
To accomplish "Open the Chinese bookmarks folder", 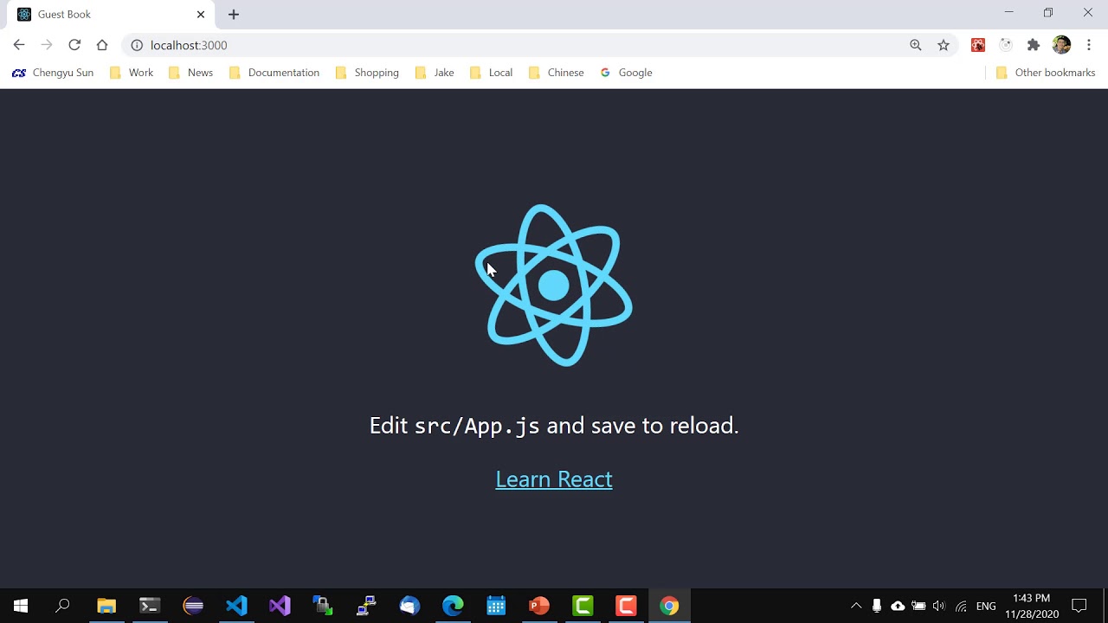I will pos(556,73).
